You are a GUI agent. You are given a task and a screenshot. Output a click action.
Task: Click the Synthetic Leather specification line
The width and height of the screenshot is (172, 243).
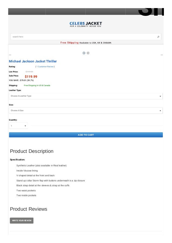point(42,165)
